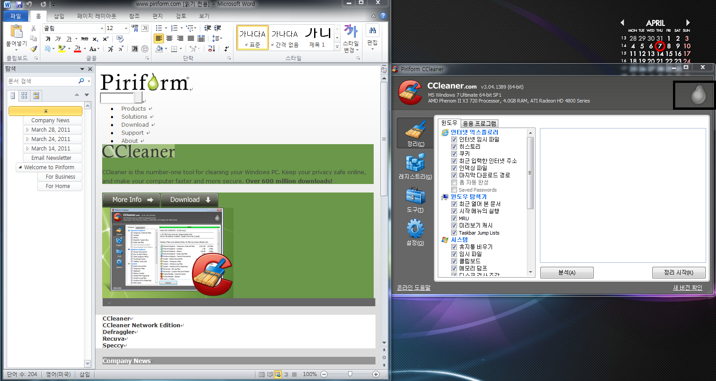Apply superscript x² formatting
The image size is (716, 381).
(105, 39)
